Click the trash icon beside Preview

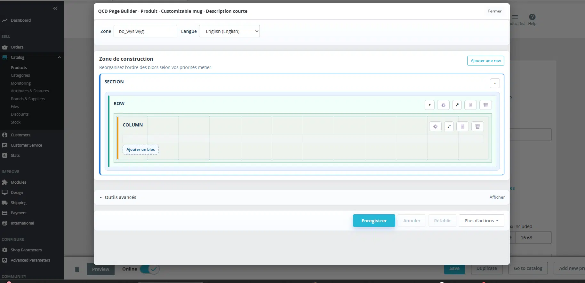(x=77, y=269)
